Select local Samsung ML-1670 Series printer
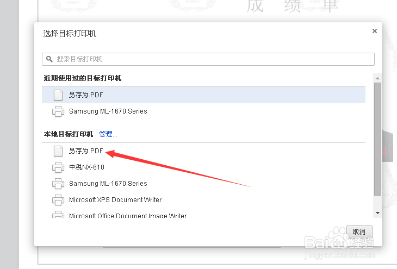 tap(203, 184)
